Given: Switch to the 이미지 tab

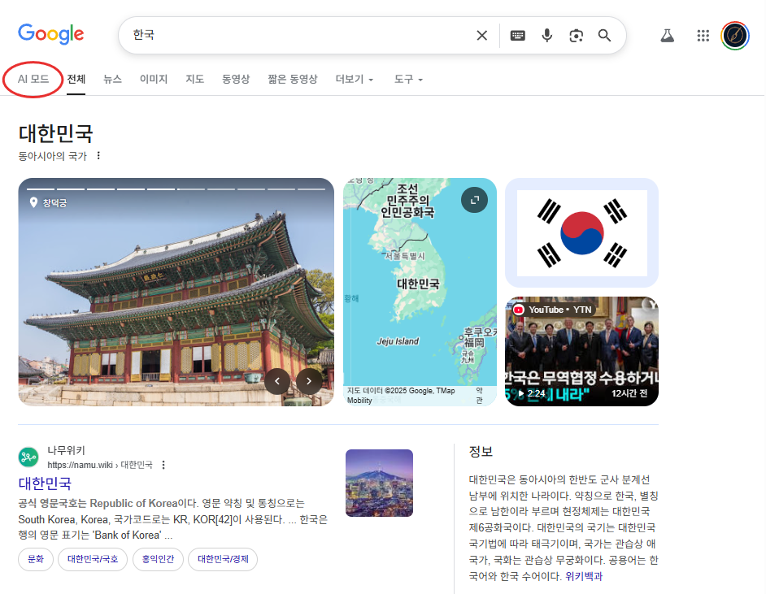Looking at the screenshot, I should [x=154, y=79].
